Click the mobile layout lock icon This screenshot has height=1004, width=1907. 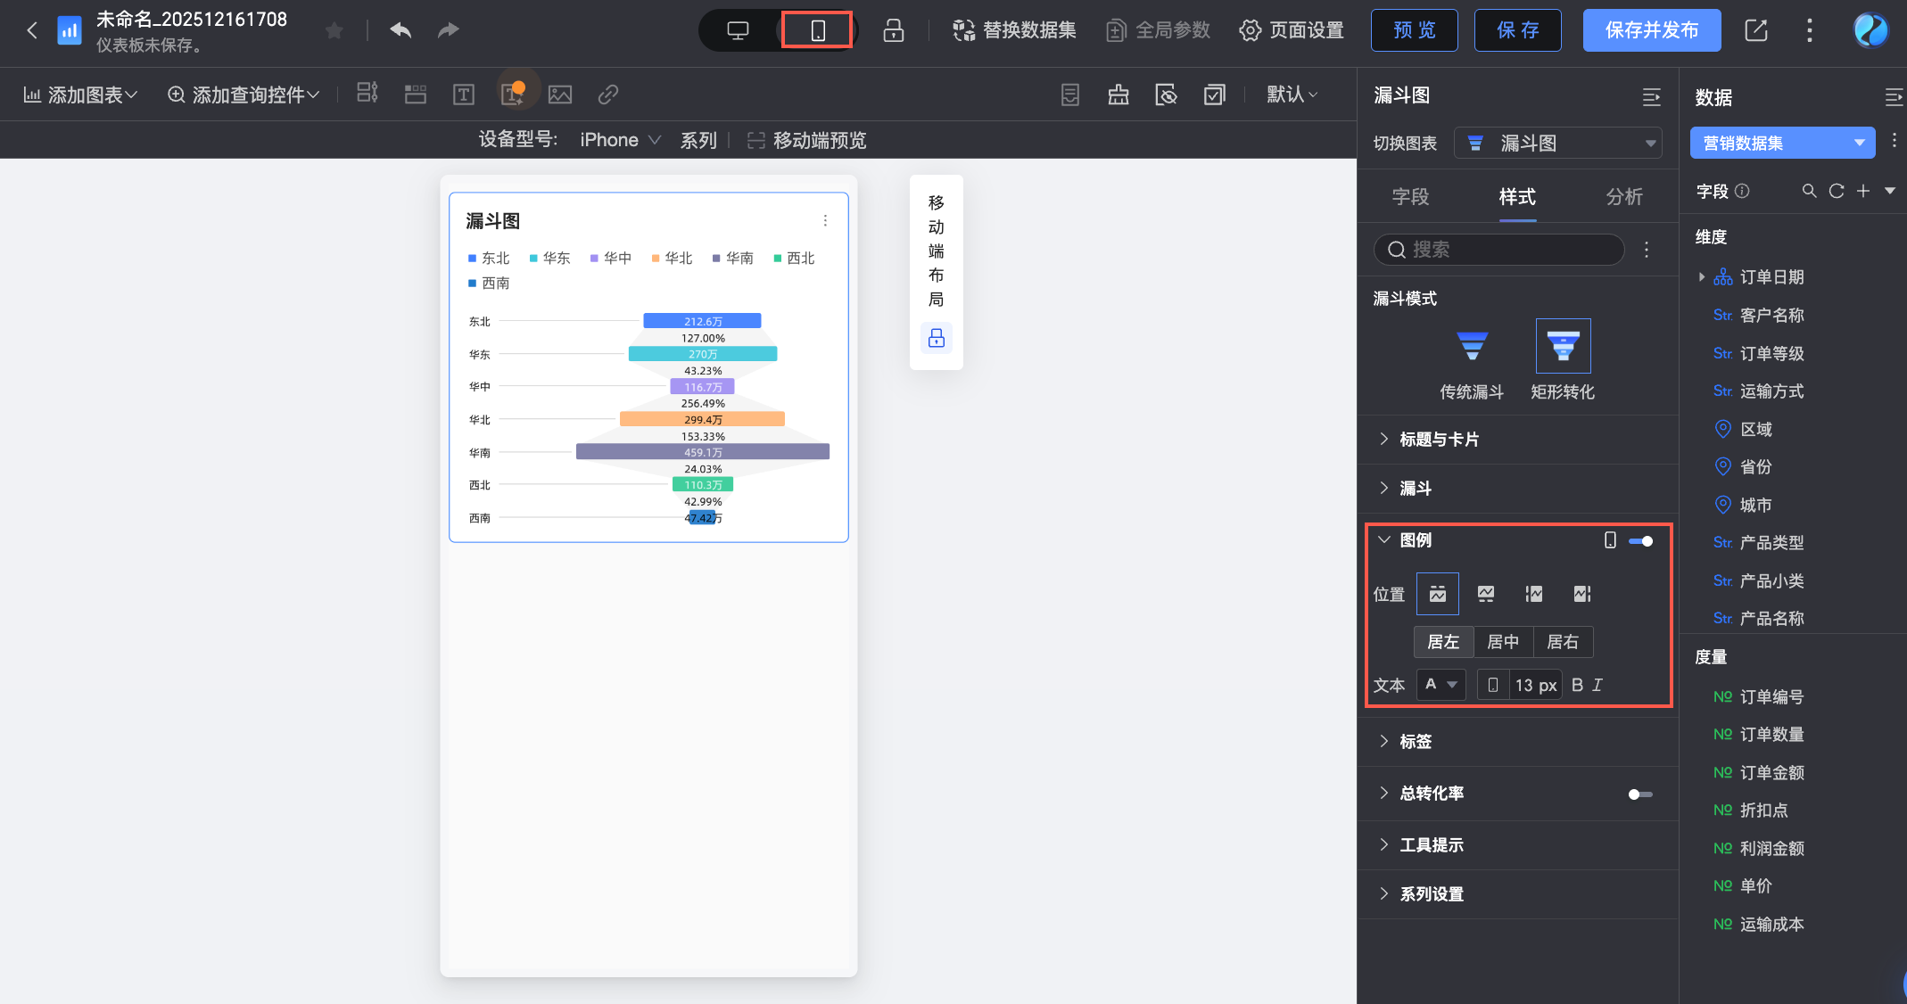(x=936, y=338)
